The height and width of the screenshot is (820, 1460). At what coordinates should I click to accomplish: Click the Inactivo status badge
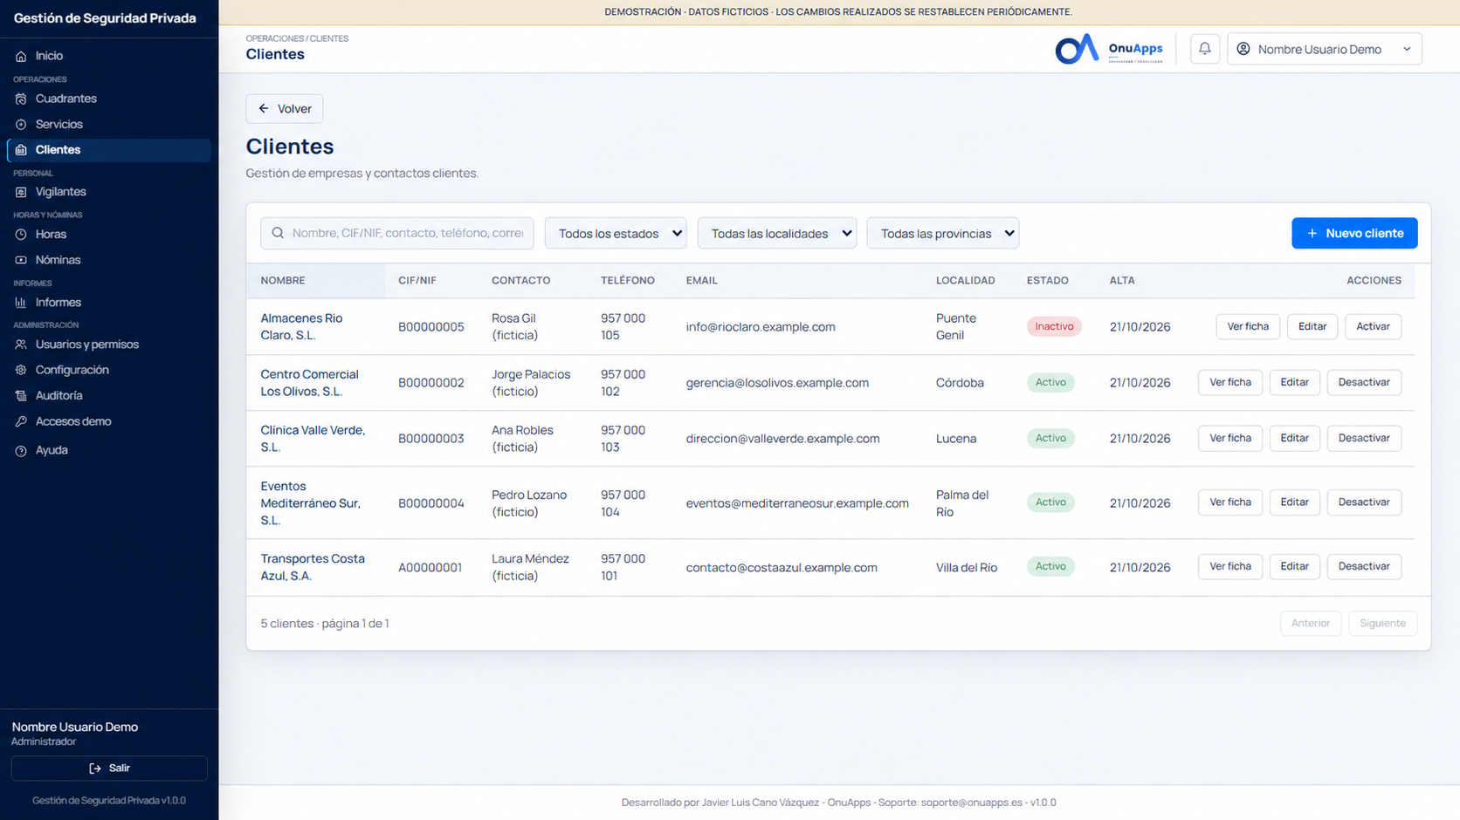click(x=1054, y=326)
